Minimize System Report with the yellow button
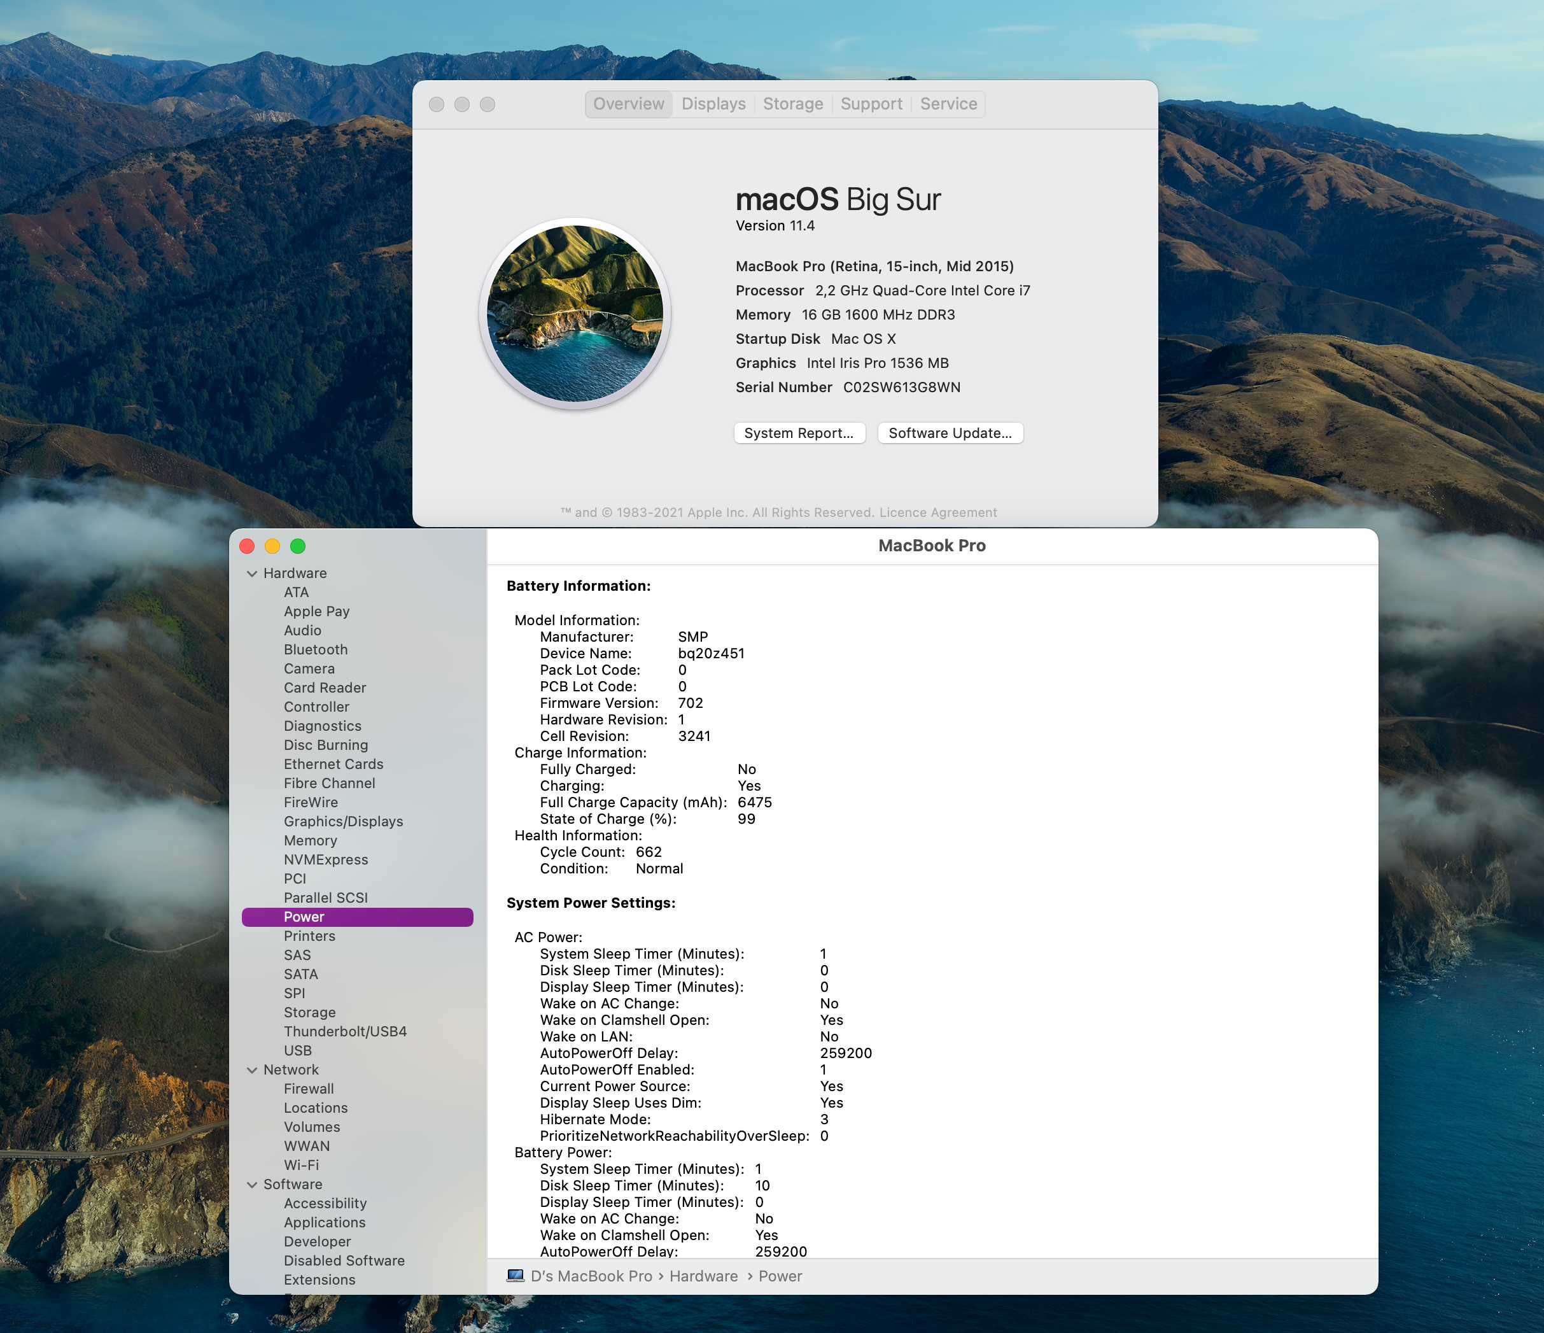 tap(273, 546)
